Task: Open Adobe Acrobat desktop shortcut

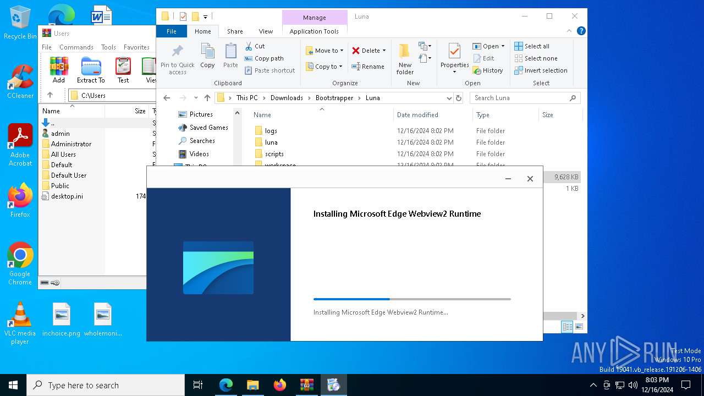Action: [x=20, y=145]
